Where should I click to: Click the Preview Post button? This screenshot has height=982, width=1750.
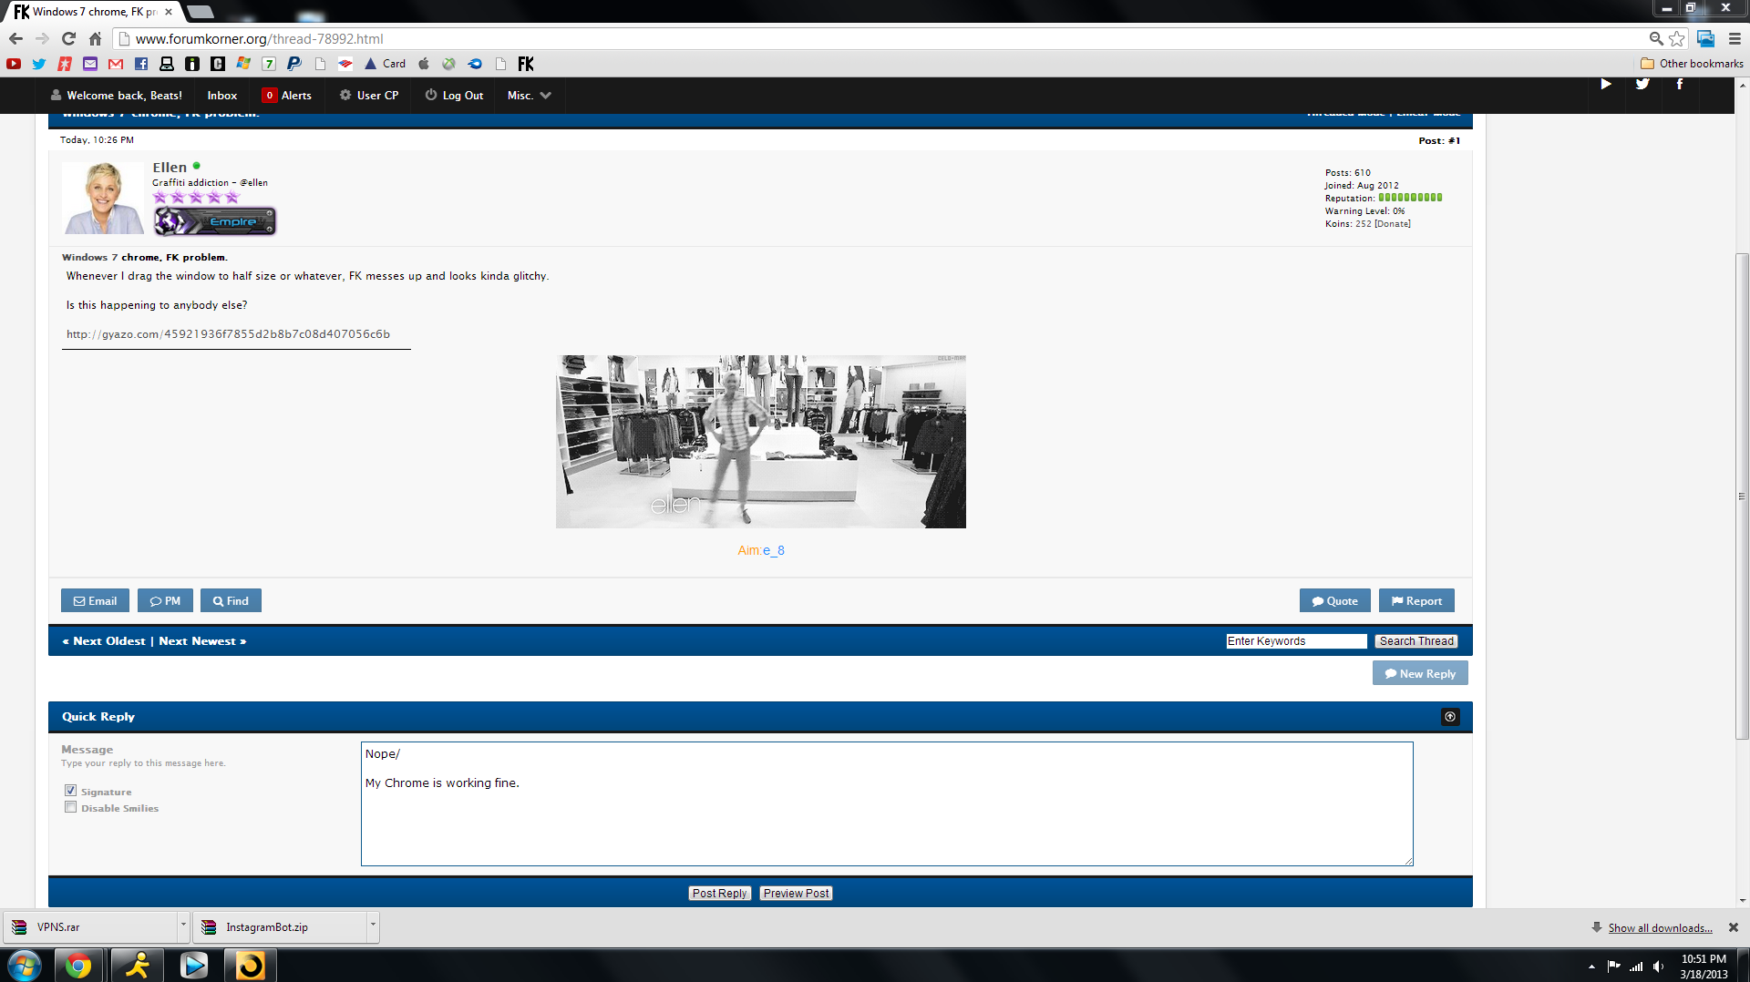click(797, 894)
